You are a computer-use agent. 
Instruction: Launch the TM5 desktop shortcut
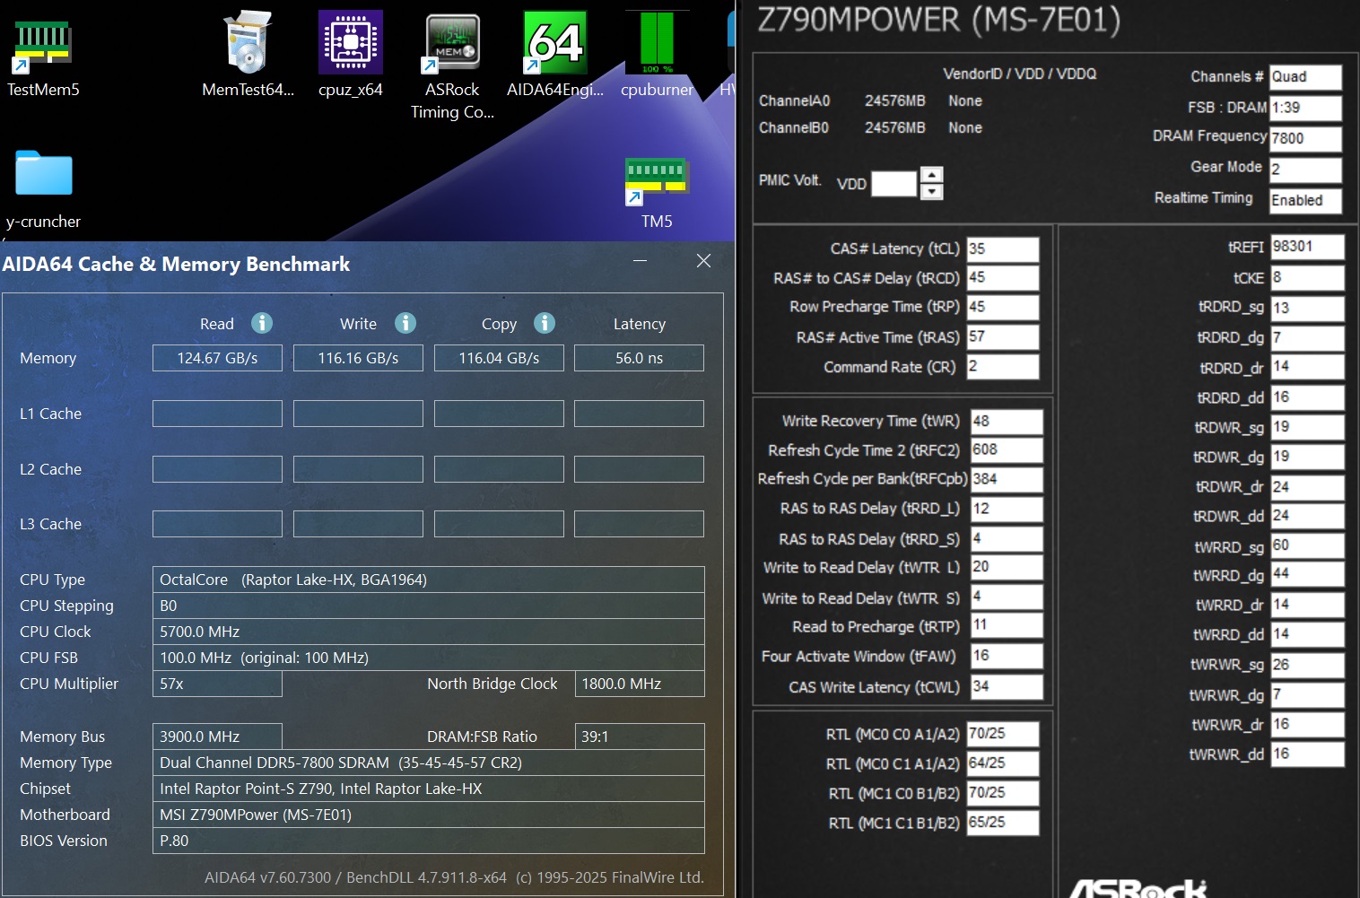(657, 193)
